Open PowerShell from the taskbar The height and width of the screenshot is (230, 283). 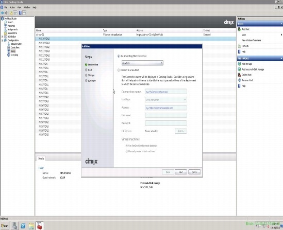[23, 226]
